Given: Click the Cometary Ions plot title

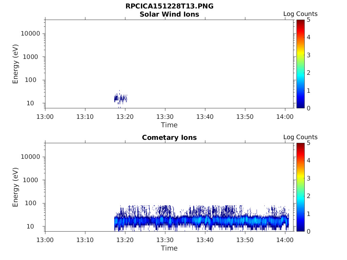Looking at the screenshot, I should tap(169, 137).
